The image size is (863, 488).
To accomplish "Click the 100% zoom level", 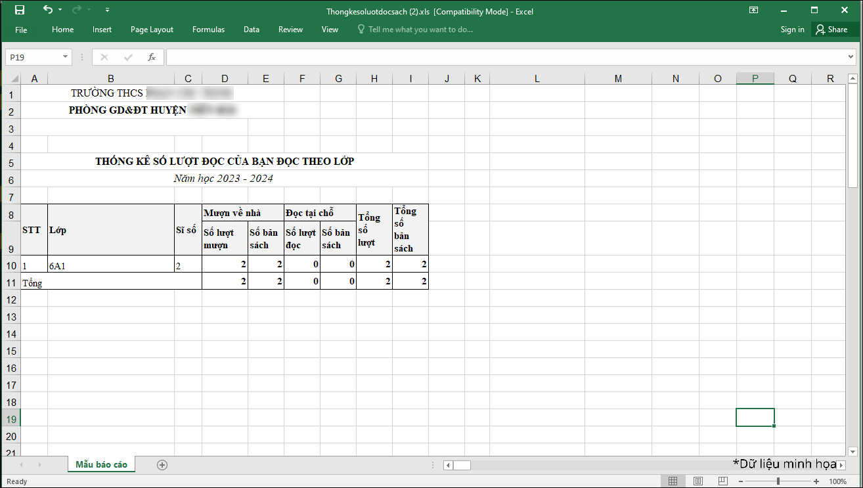I will pyautogui.click(x=838, y=481).
